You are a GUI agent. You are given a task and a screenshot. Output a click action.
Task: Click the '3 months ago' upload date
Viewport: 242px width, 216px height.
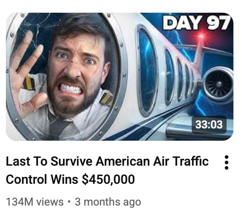108,202
